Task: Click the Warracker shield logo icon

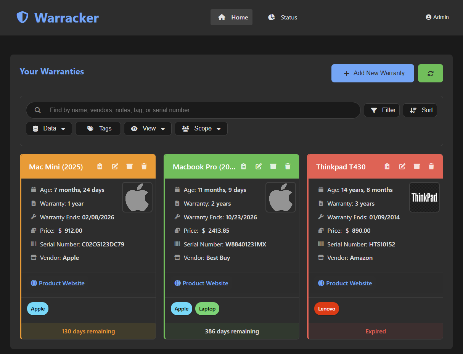Action: (x=23, y=17)
